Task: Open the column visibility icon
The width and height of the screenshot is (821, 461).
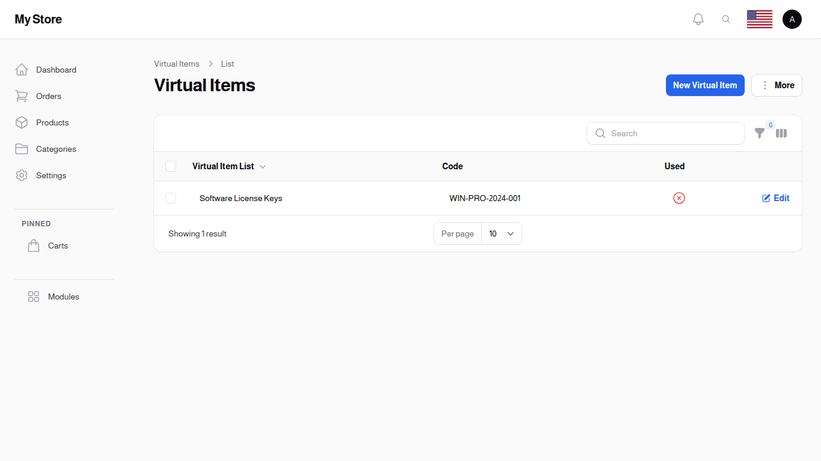Action: (x=781, y=133)
